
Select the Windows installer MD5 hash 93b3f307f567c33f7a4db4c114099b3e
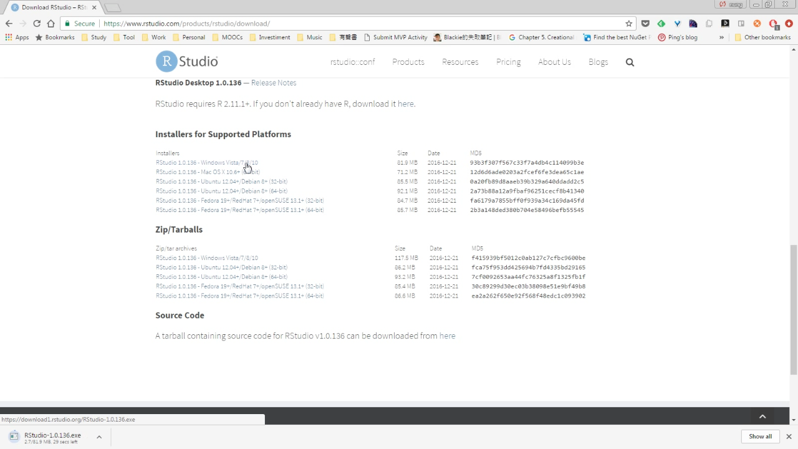pos(527,163)
